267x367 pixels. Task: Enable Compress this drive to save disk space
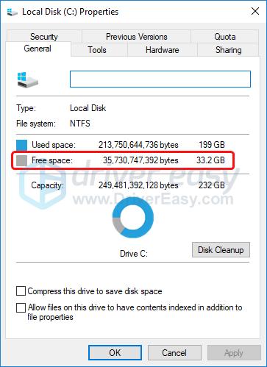pyautogui.click(x=21, y=291)
